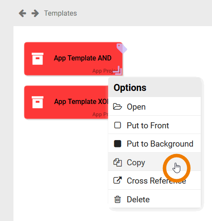Image resolution: width=212 pixels, height=221 pixels.
Task: Click the purple tag icon on App Template AND
Action: (122, 48)
